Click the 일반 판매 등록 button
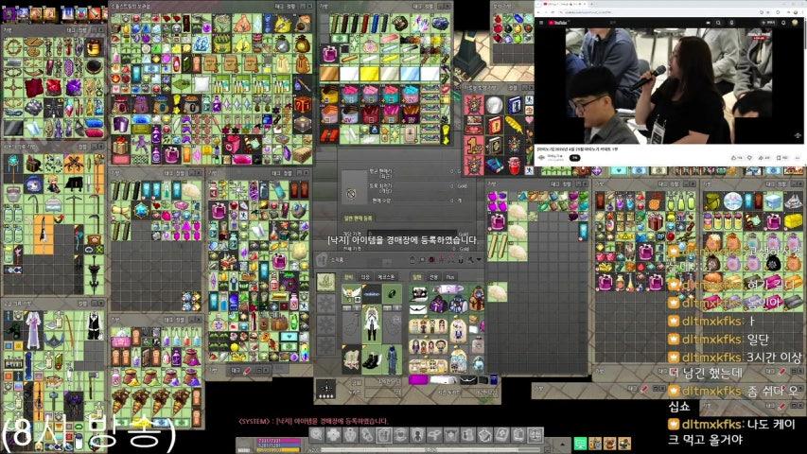Screen dimensions: 807x454 (359, 218)
